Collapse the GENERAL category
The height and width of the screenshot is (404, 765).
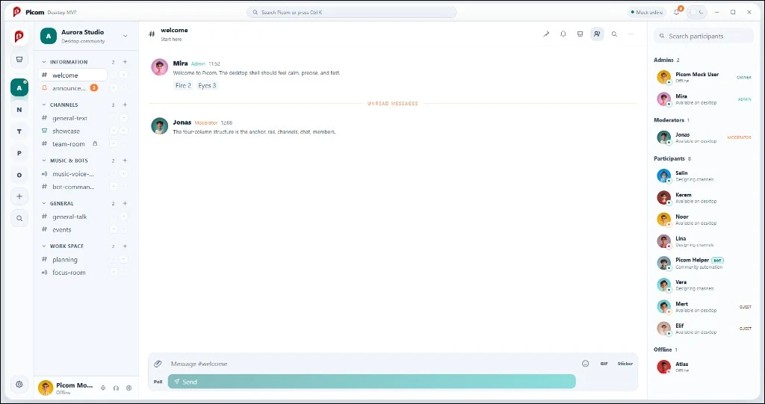[44, 203]
